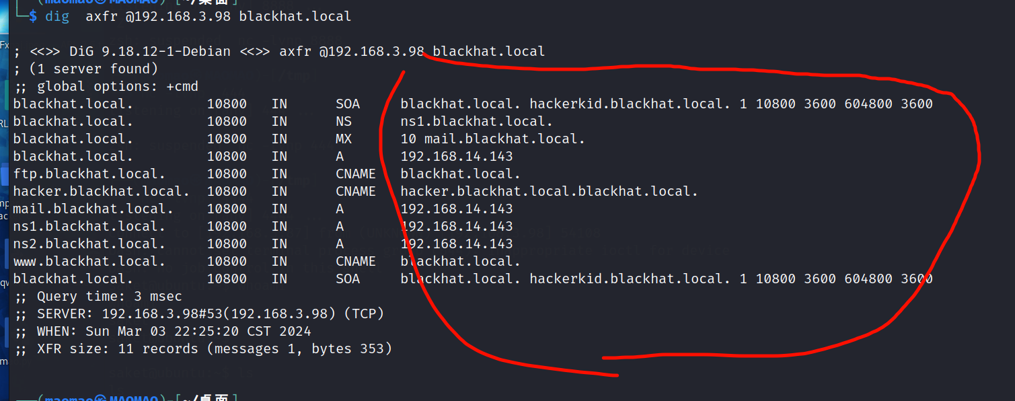The width and height of the screenshot is (1015, 401).
Task: Click the IP address in the ns2 row
Action: point(457,244)
